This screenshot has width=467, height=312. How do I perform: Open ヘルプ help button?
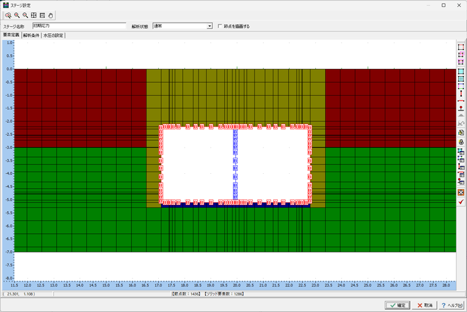[452, 305]
